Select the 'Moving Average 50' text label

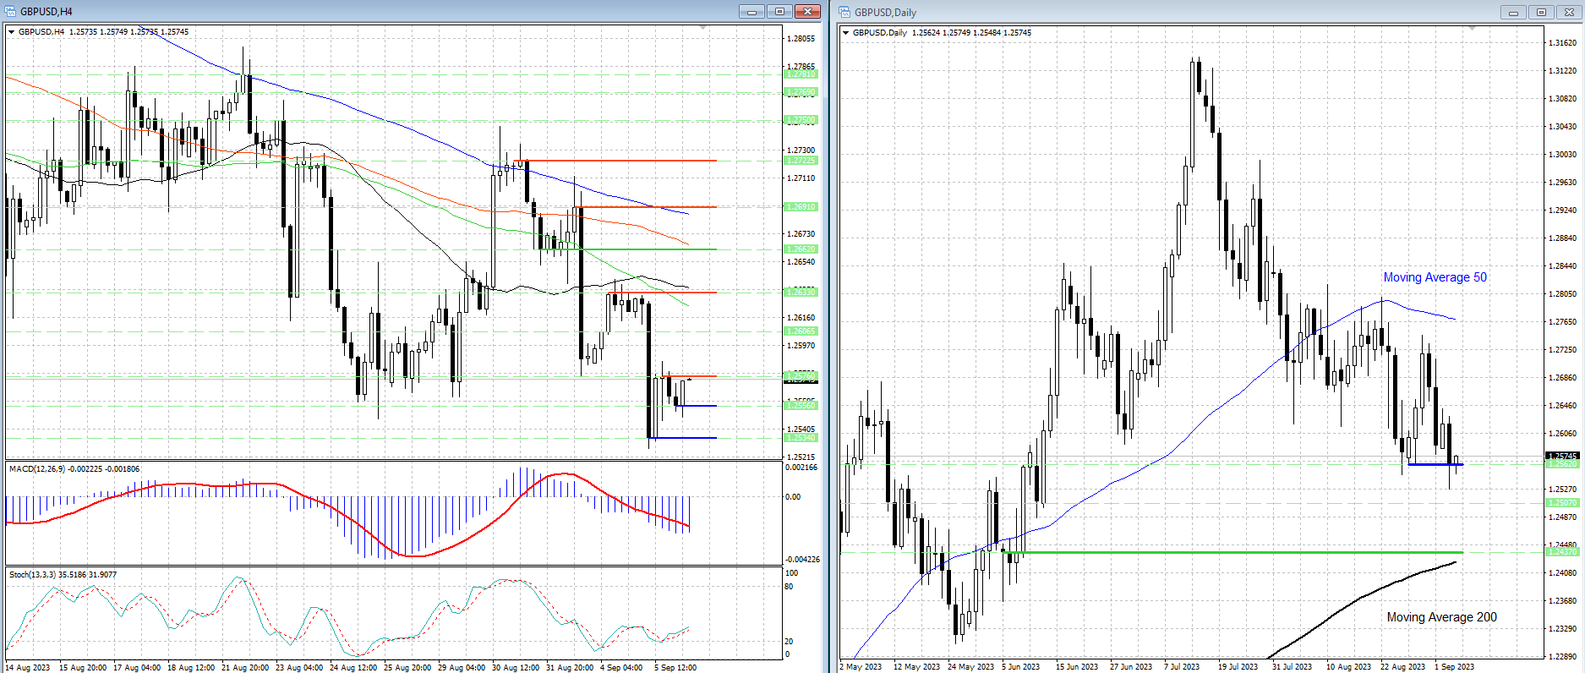tap(1435, 277)
